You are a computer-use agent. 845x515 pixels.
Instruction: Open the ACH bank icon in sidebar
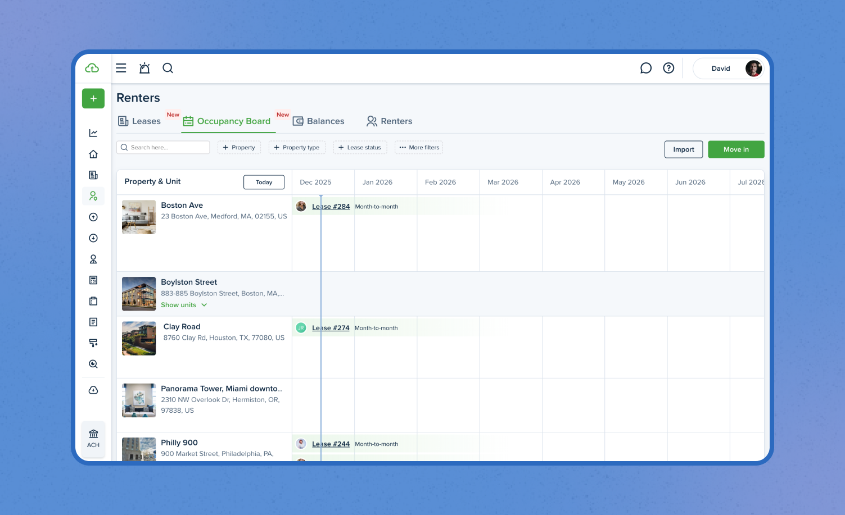click(x=93, y=438)
